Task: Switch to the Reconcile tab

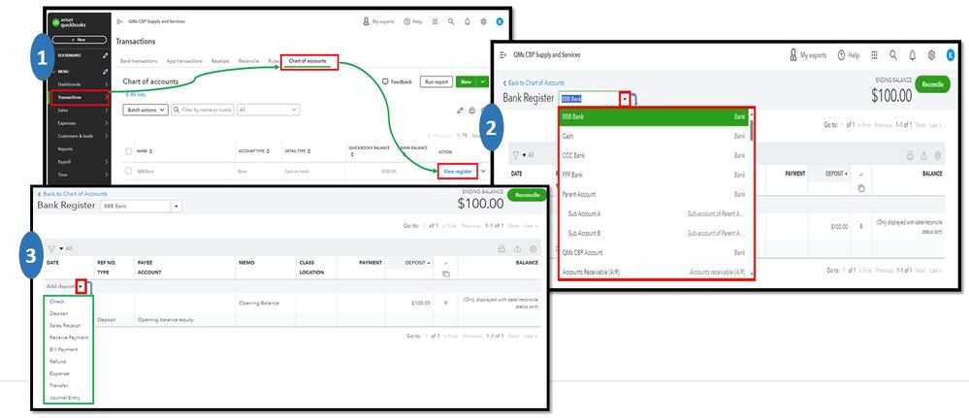Action: pyautogui.click(x=248, y=61)
